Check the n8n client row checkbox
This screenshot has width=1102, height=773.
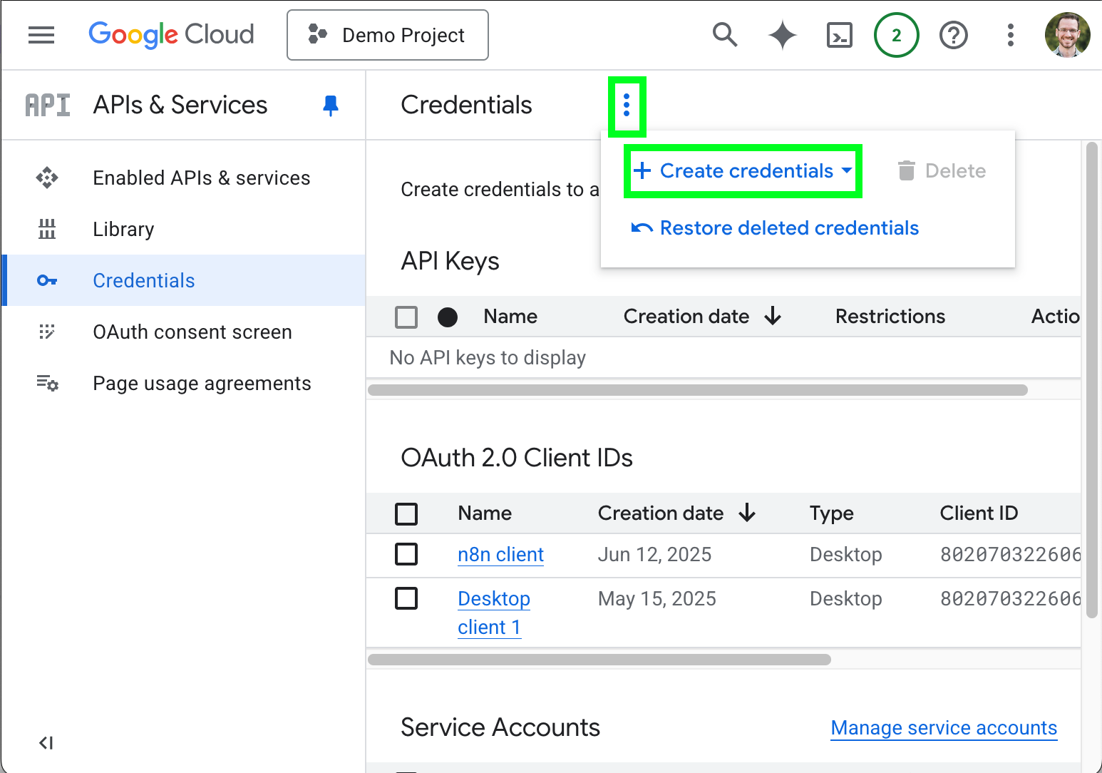[406, 554]
